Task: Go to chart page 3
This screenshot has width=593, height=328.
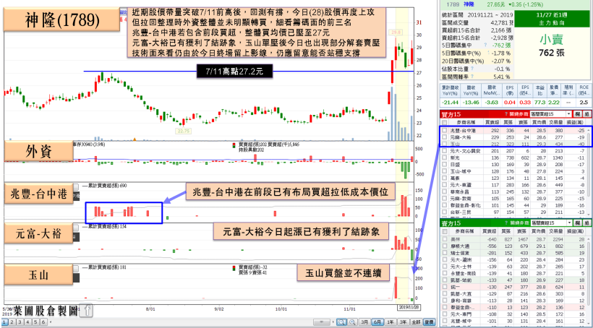Action: point(20,322)
